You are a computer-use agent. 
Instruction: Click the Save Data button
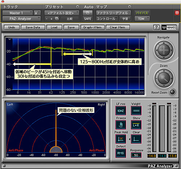click(33, 28)
